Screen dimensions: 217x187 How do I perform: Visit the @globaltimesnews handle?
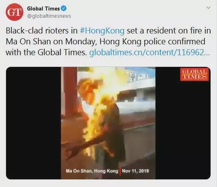49,16
